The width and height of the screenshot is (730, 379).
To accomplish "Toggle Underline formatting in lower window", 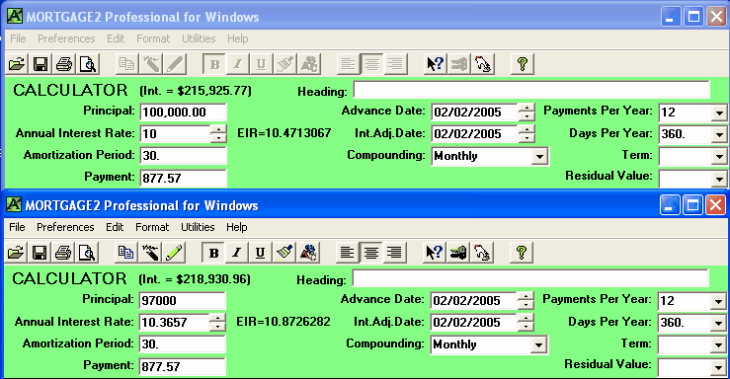I will tap(260, 253).
